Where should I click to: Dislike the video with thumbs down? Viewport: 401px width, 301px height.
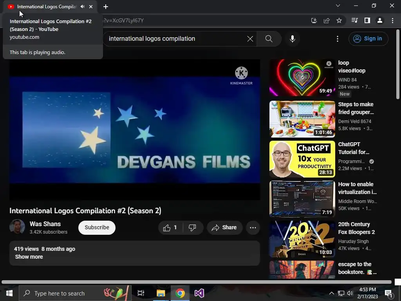[x=192, y=228]
